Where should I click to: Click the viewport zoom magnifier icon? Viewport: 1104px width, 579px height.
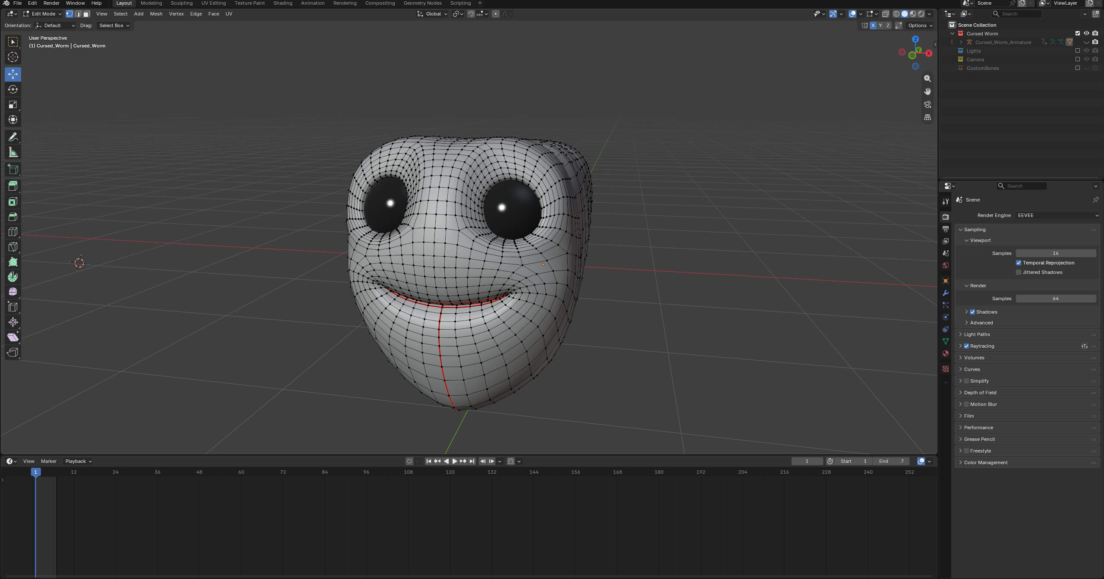(927, 79)
